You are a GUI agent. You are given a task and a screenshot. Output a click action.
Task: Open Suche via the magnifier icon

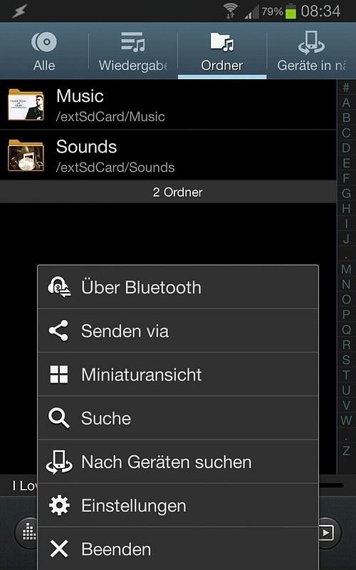tap(59, 418)
